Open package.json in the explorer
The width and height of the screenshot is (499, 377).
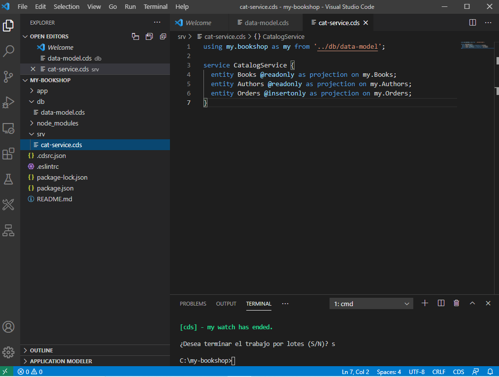55,188
